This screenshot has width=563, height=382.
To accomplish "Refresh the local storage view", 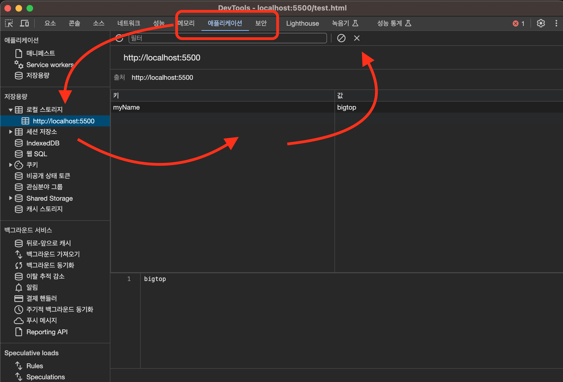I will (x=119, y=38).
